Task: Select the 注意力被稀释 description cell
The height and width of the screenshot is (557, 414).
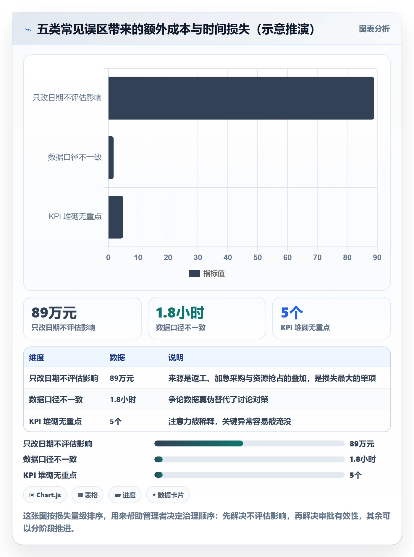Action: point(230,421)
